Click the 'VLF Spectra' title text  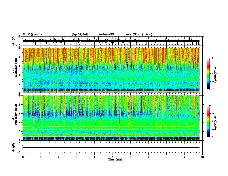click(33, 34)
